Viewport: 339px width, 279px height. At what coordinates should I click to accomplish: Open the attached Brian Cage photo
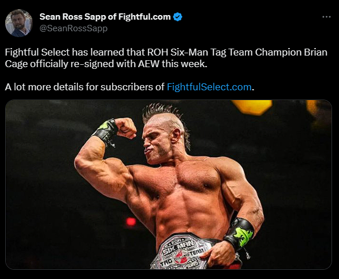click(169, 185)
